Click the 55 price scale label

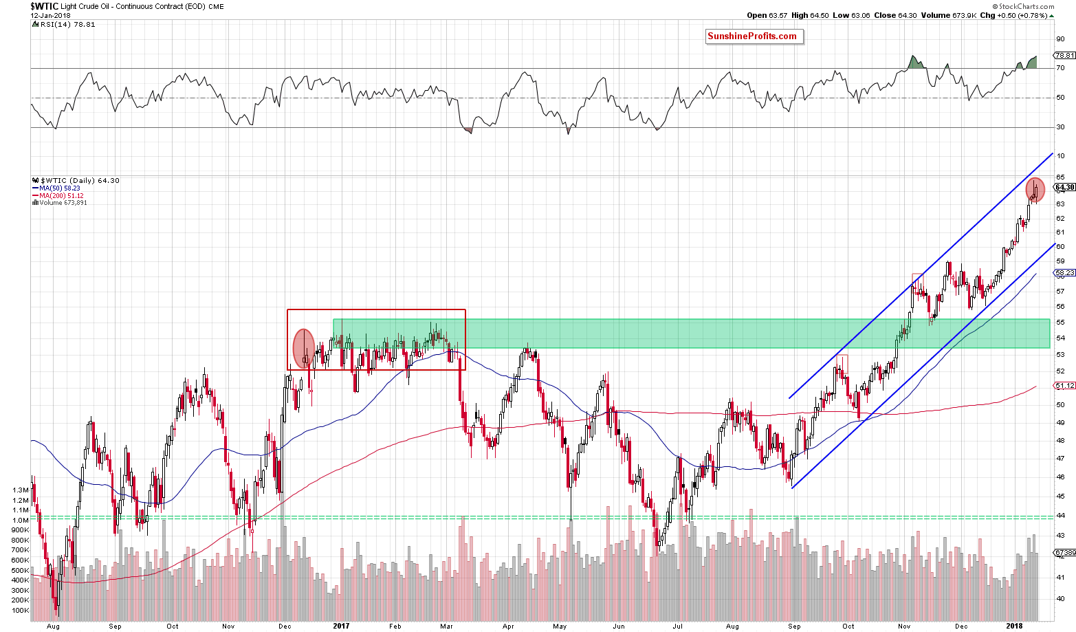tap(1061, 322)
